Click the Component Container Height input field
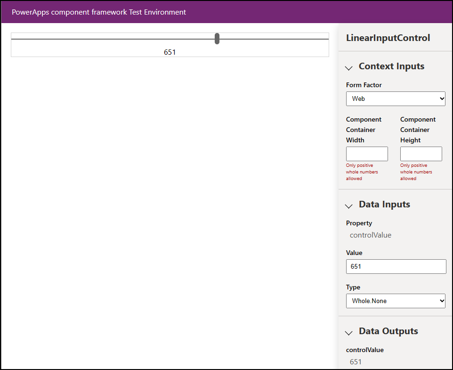This screenshot has height=370, width=453. coord(421,154)
